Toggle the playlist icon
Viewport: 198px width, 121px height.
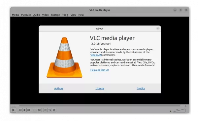[45, 110]
